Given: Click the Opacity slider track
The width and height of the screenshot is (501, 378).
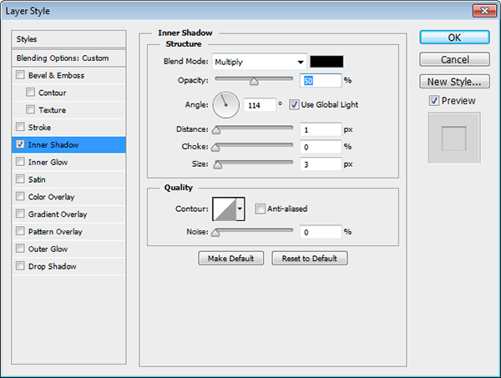Looking at the screenshot, I should 255,80.
